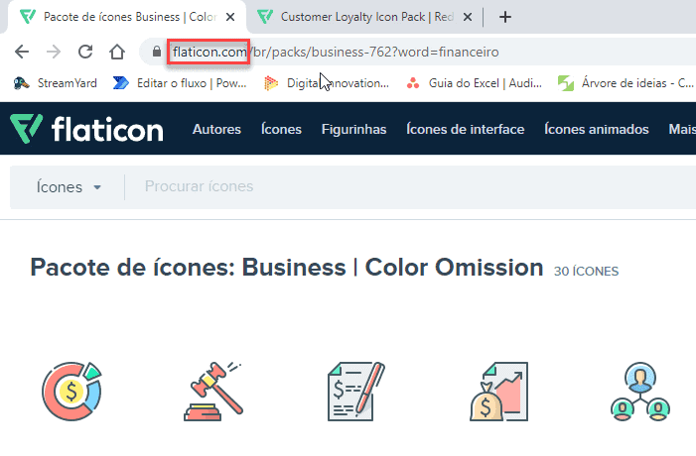This screenshot has height=456, width=696.
Task: Open the Autores menu item
Action: tap(216, 129)
